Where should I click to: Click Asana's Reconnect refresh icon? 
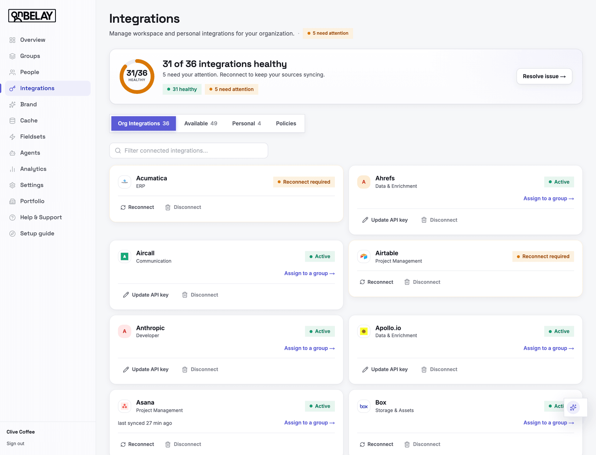[x=123, y=445]
